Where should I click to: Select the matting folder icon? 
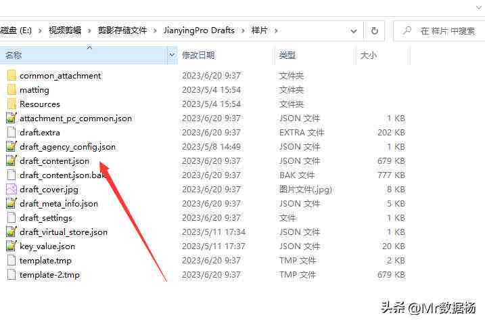(11, 90)
